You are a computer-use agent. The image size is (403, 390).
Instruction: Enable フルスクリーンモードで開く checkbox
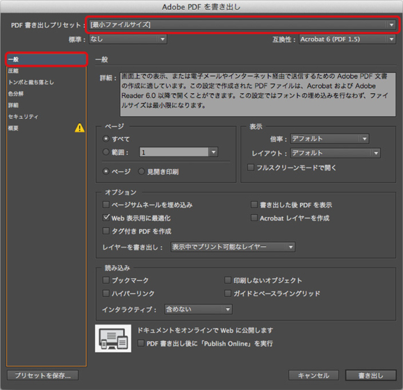[251, 168]
